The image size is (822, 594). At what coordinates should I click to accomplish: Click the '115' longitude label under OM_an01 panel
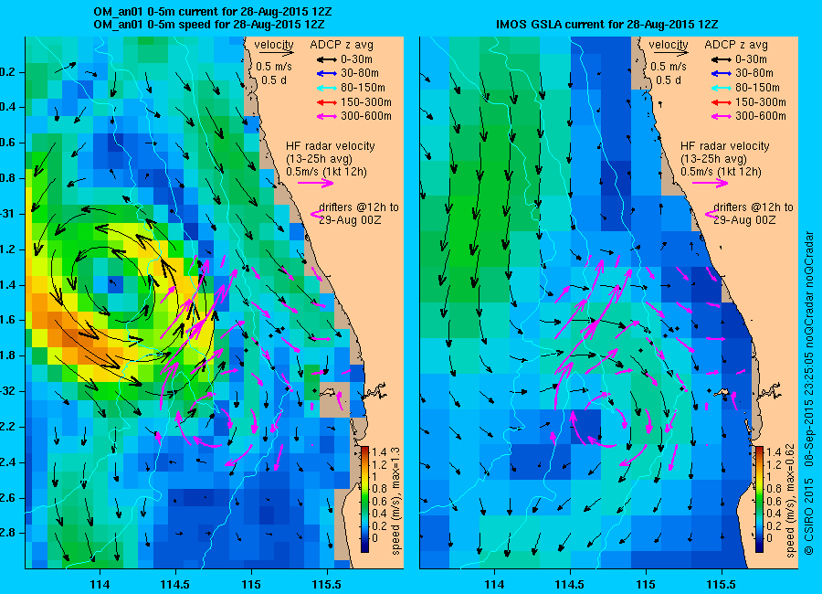251,585
